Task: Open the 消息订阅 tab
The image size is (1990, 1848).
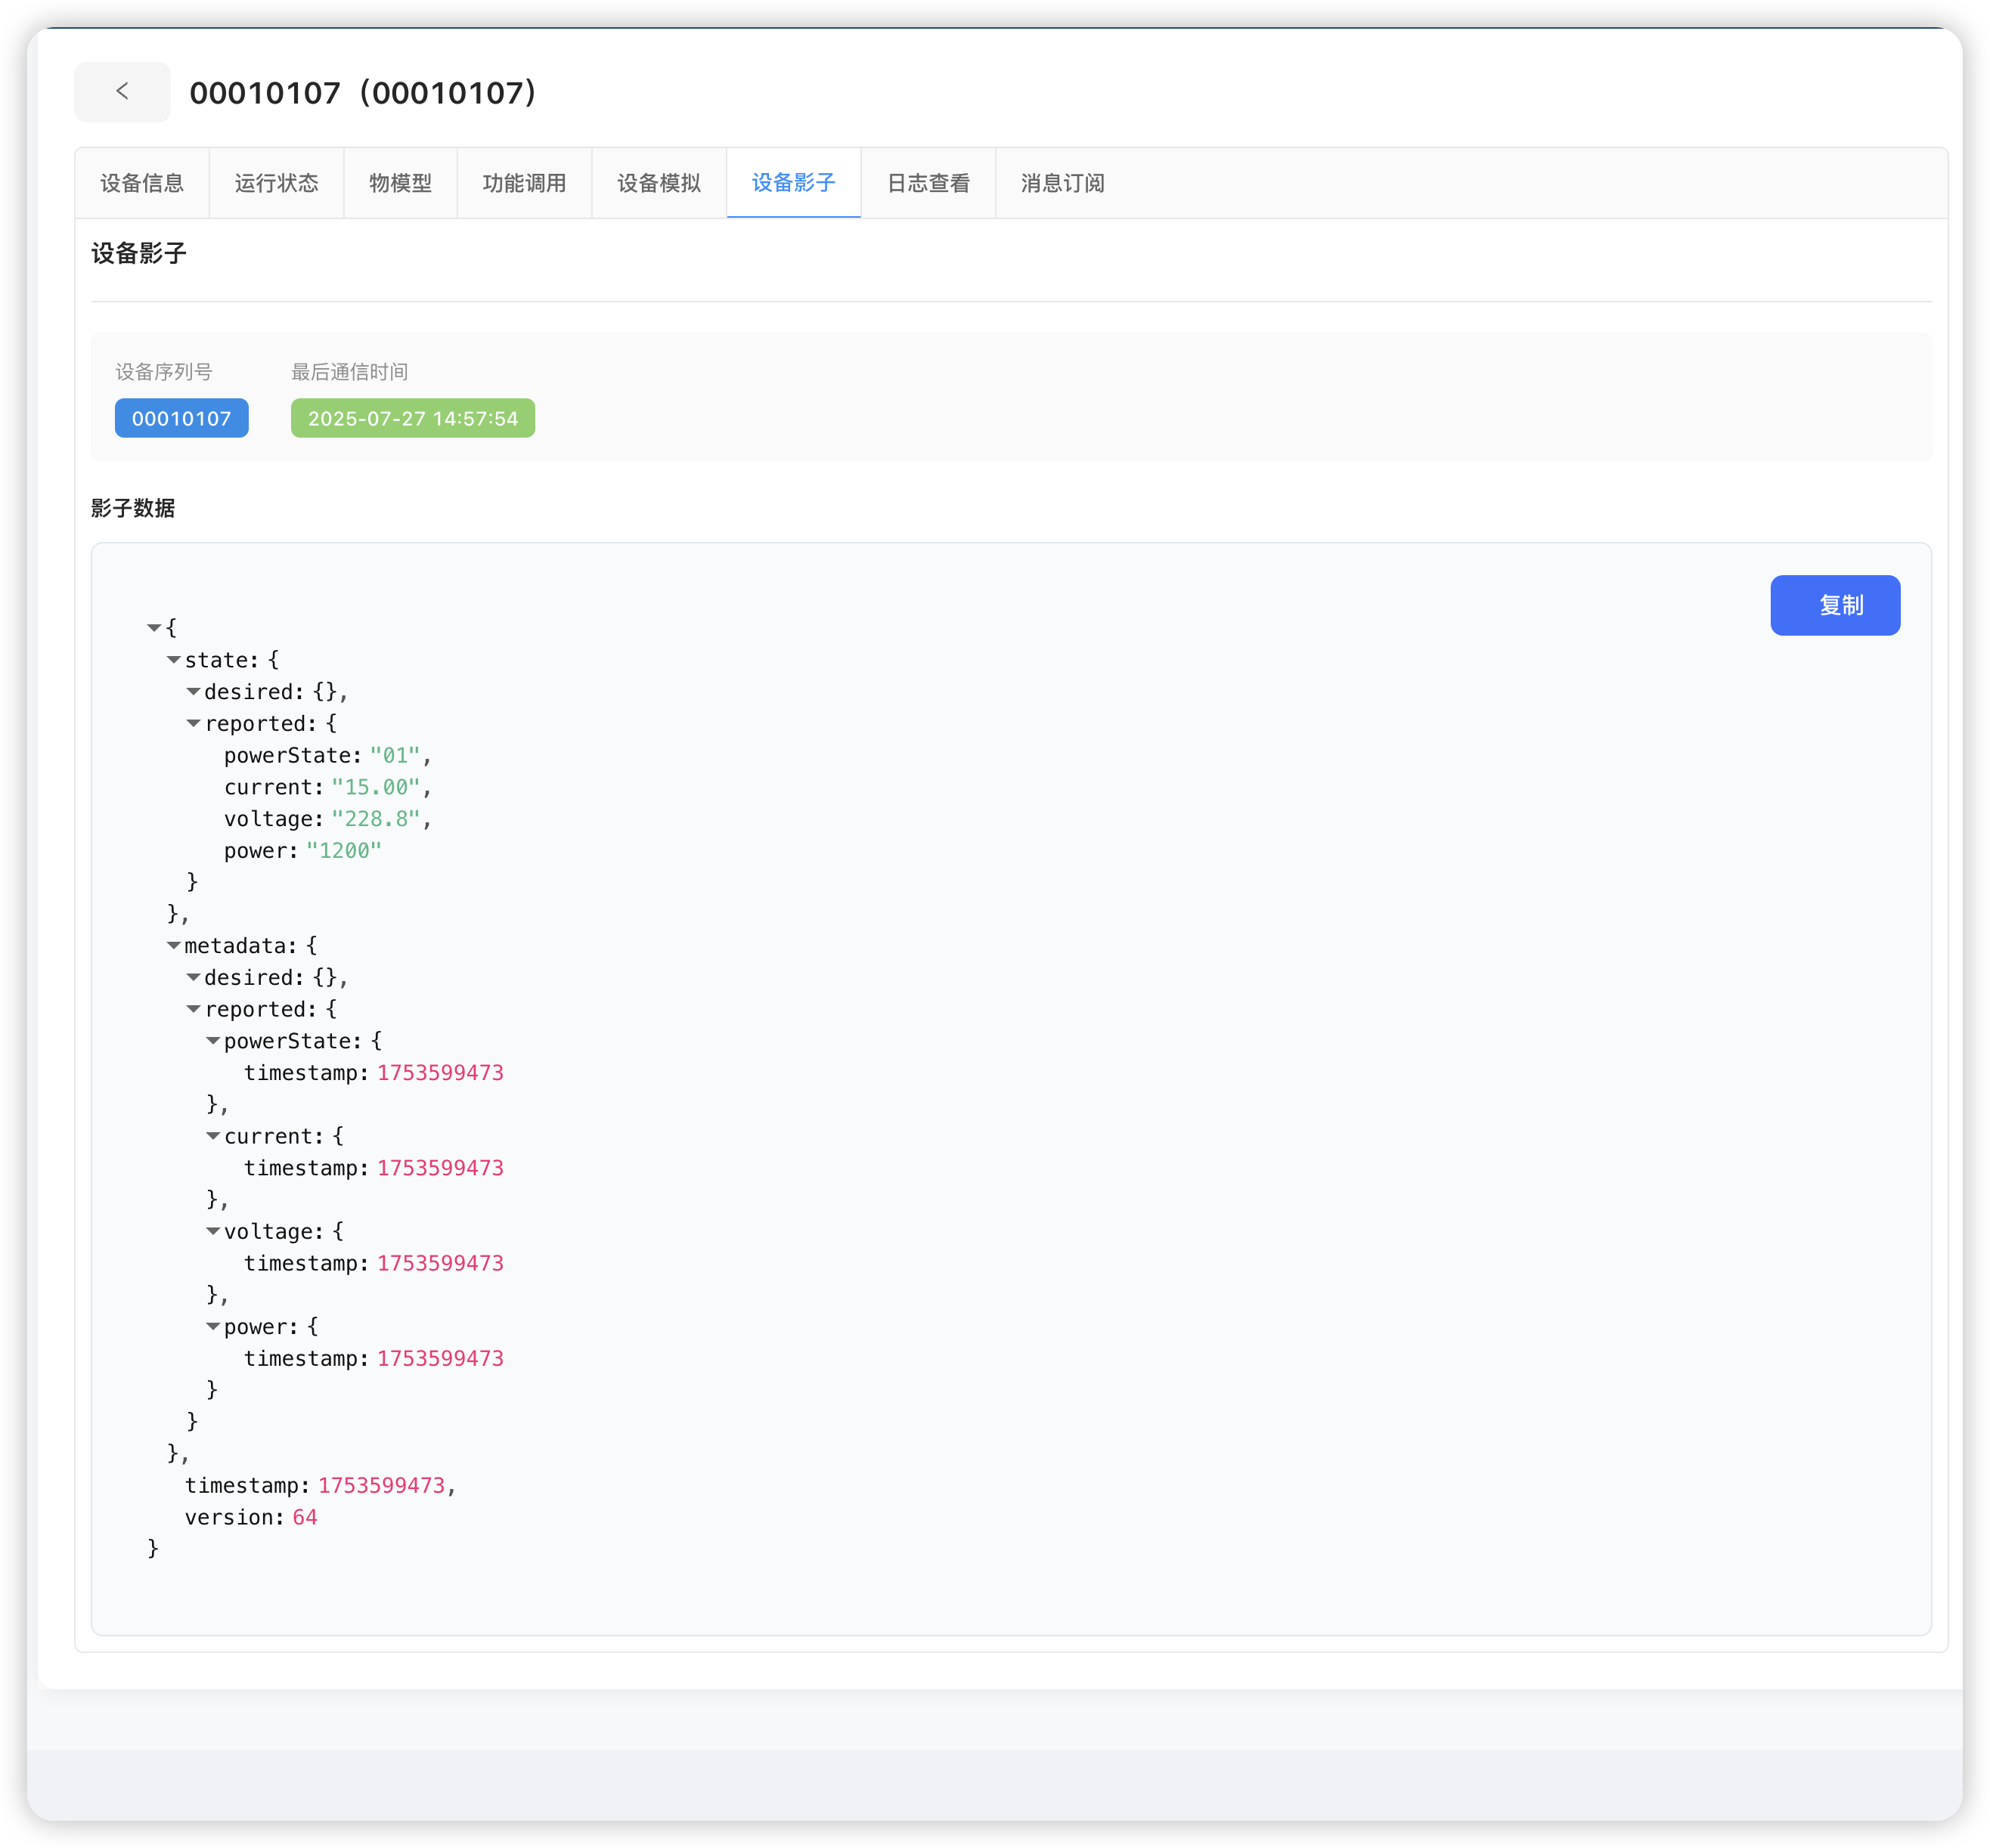Action: point(1062,183)
